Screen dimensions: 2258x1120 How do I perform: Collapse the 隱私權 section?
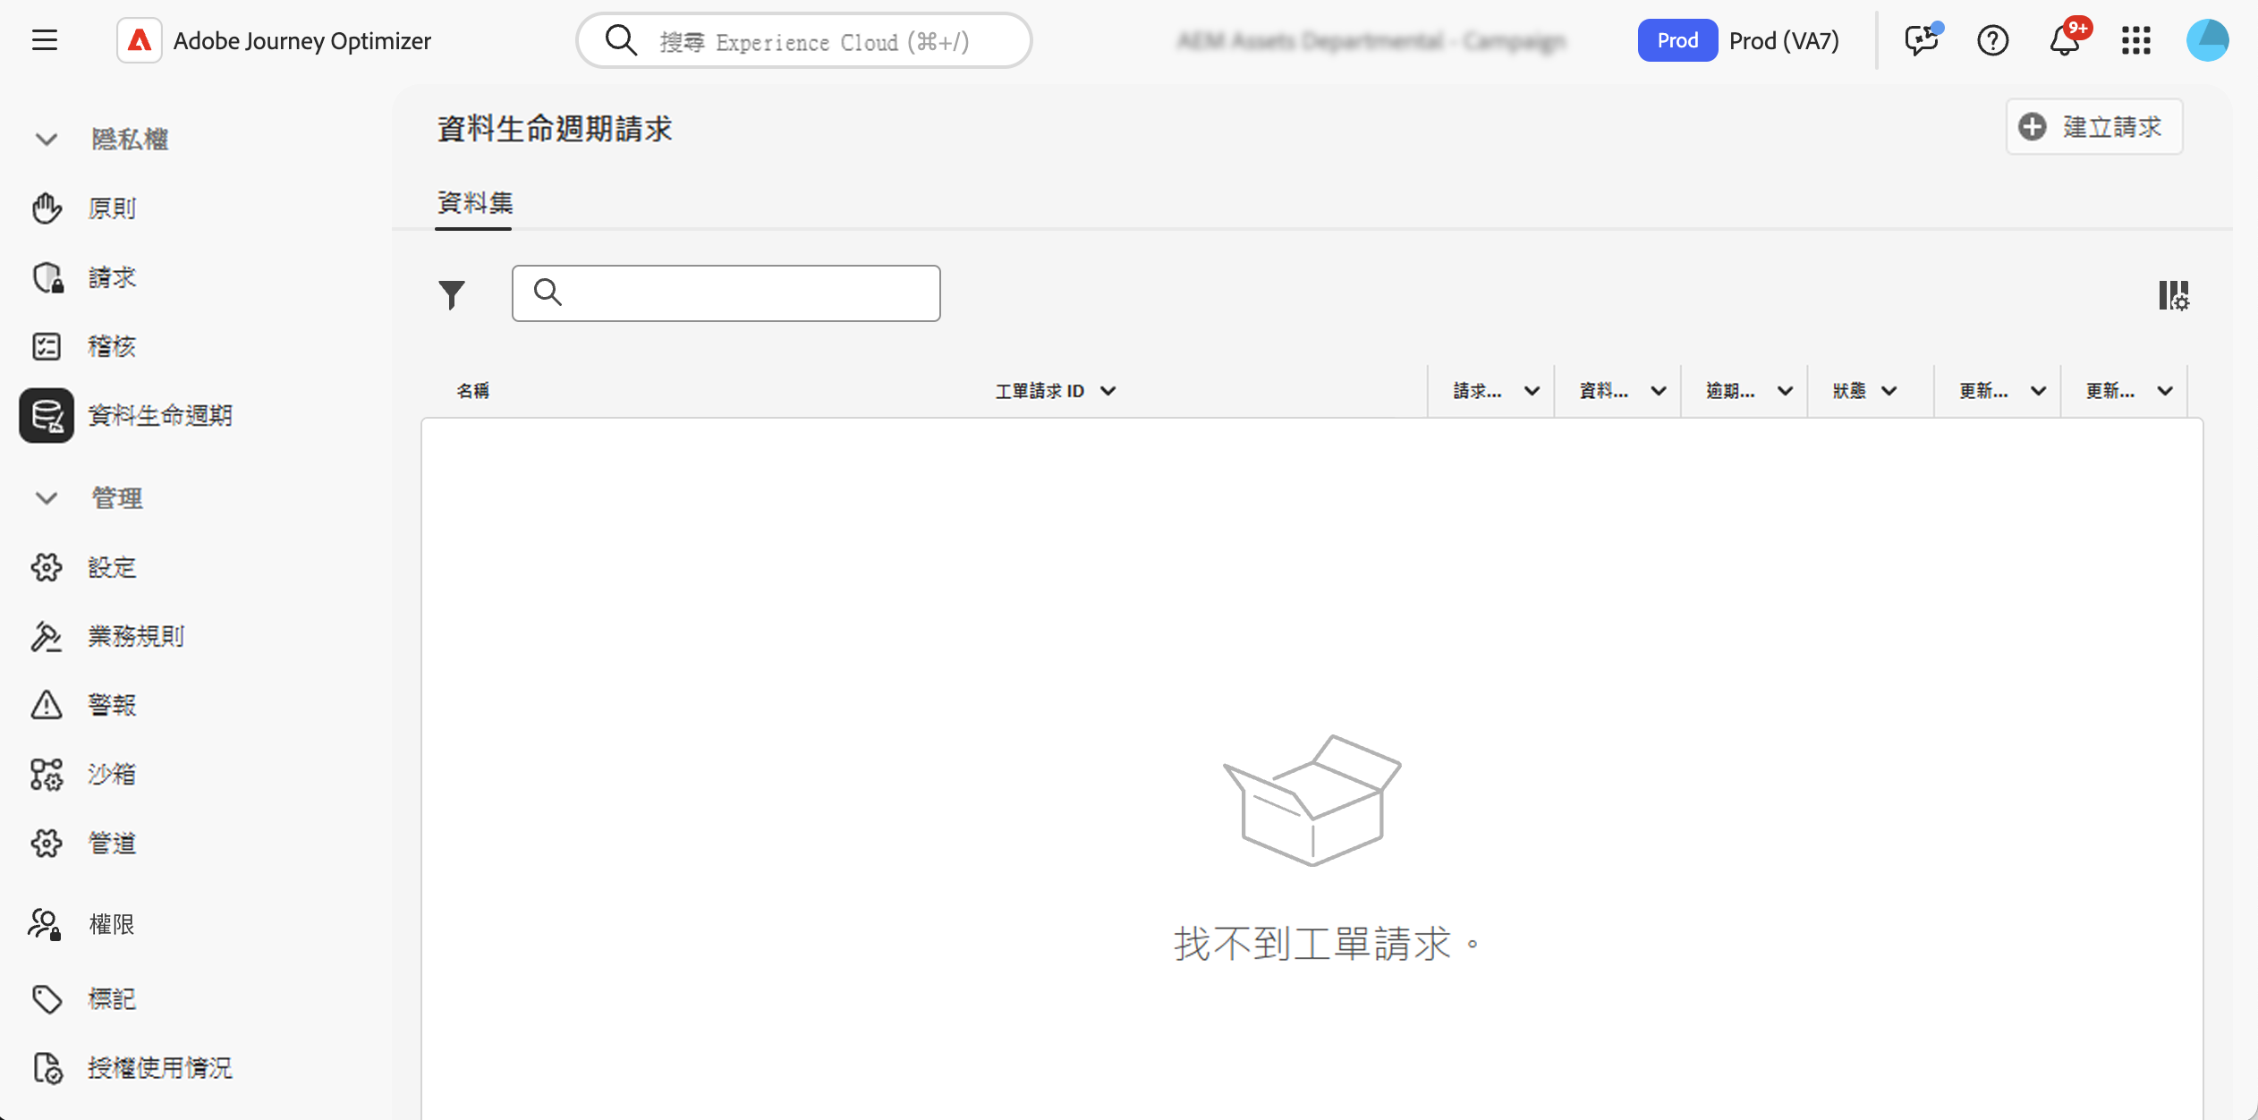coord(47,140)
